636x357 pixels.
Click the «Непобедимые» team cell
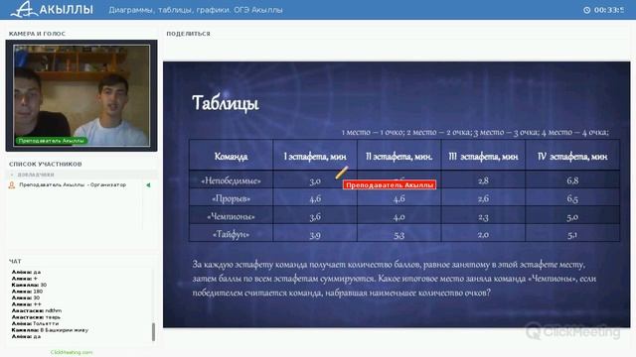(231, 180)
